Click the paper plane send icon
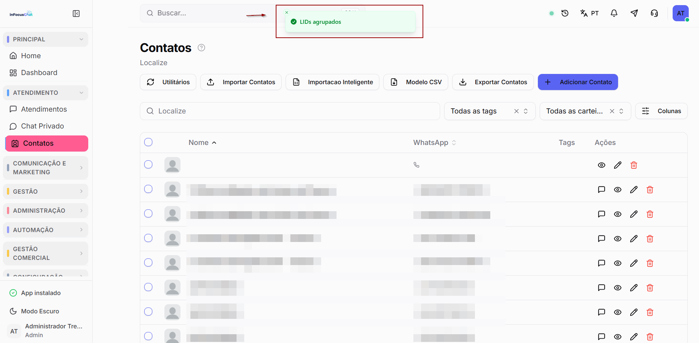 (x=634, y=13)
